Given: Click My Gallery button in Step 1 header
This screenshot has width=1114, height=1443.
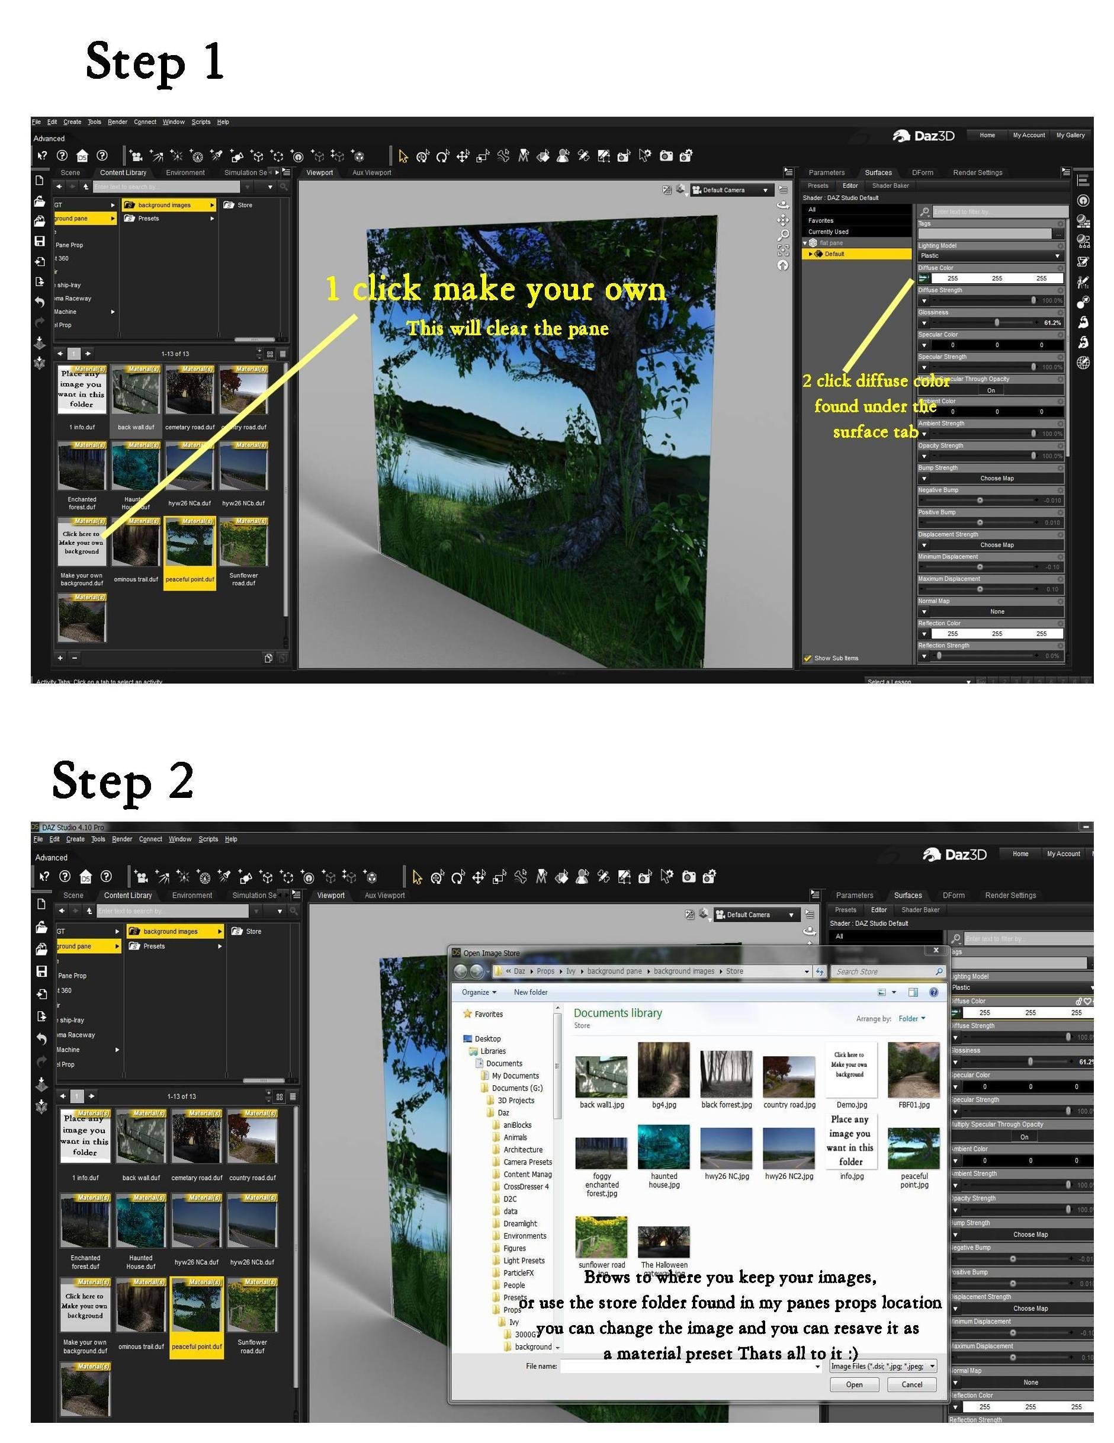Looking at the screenshot, I should tap(1070, 136).
